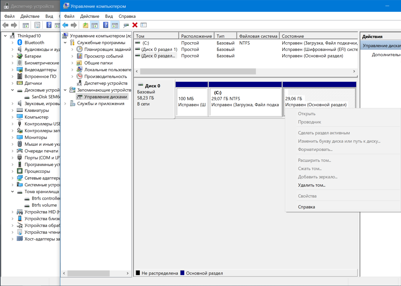
Task: Click Show/Hide Console Tree icon in Device Manager
Action: (26, 25)
